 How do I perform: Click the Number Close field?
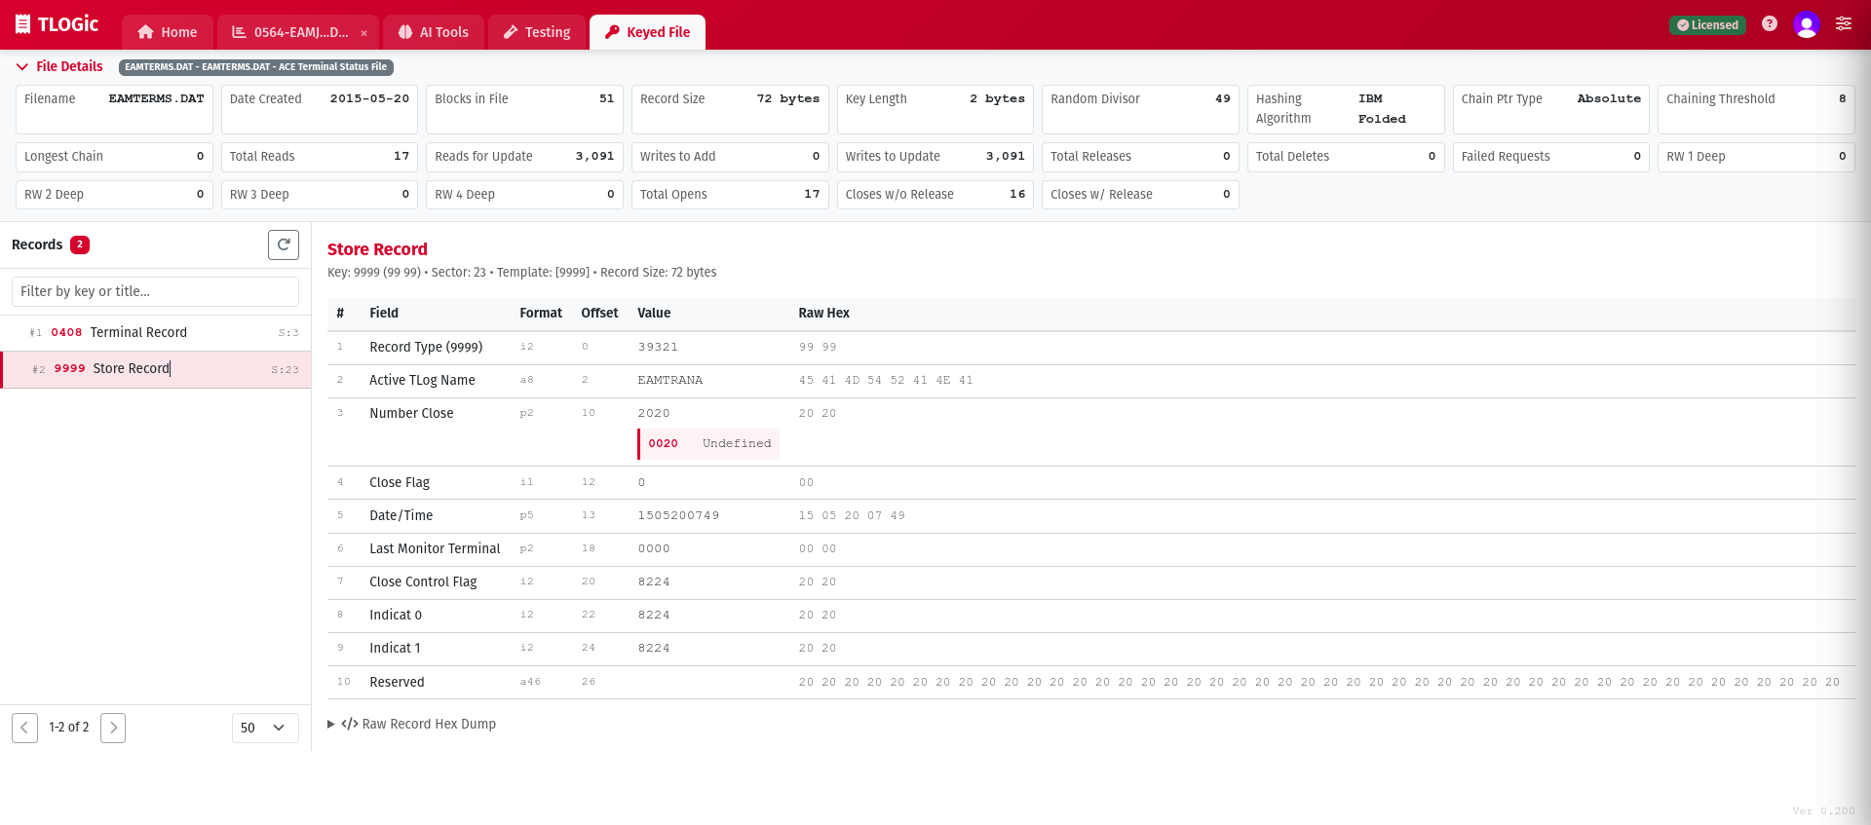click(x=411, y=414)
